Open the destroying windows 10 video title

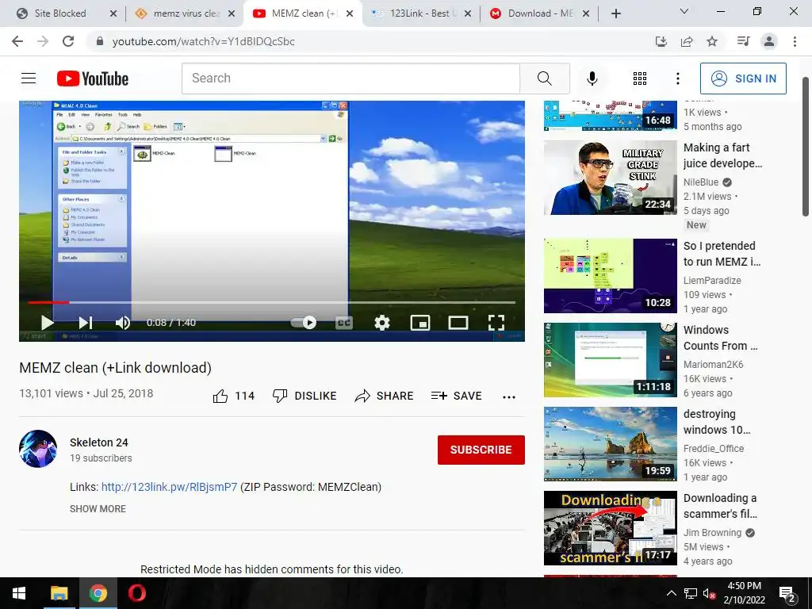[717, 422]
